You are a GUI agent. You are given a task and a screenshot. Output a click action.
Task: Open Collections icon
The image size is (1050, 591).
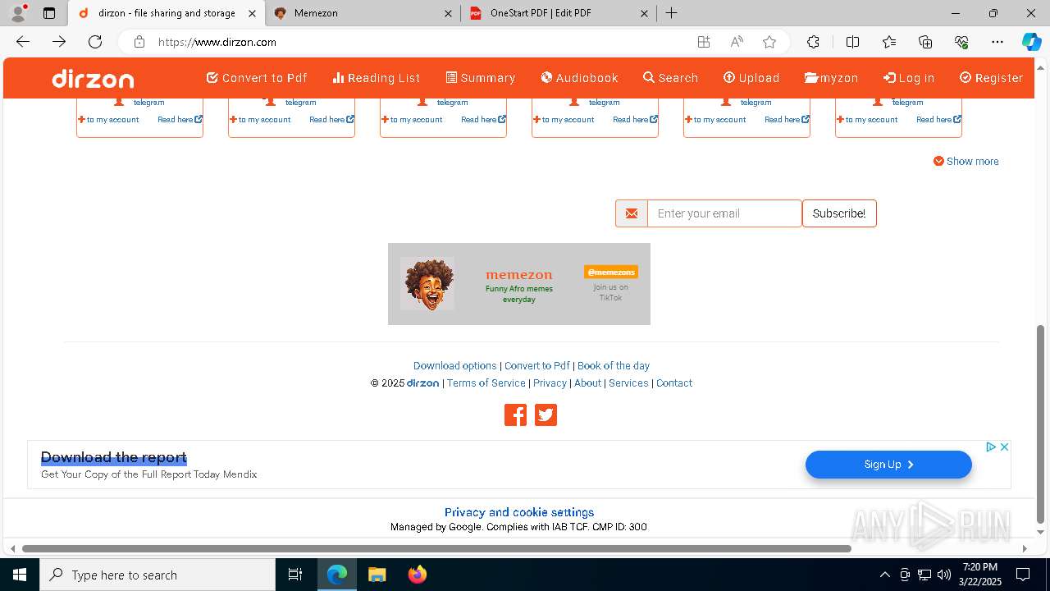pyautogui.click(x=925, y=42)
